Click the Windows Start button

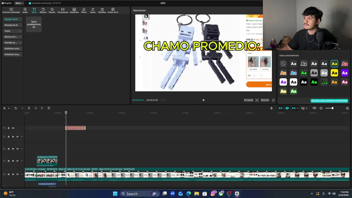pos(115,194)
